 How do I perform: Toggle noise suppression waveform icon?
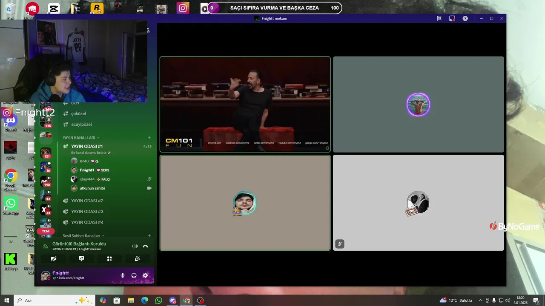click(x=135, y=246)
